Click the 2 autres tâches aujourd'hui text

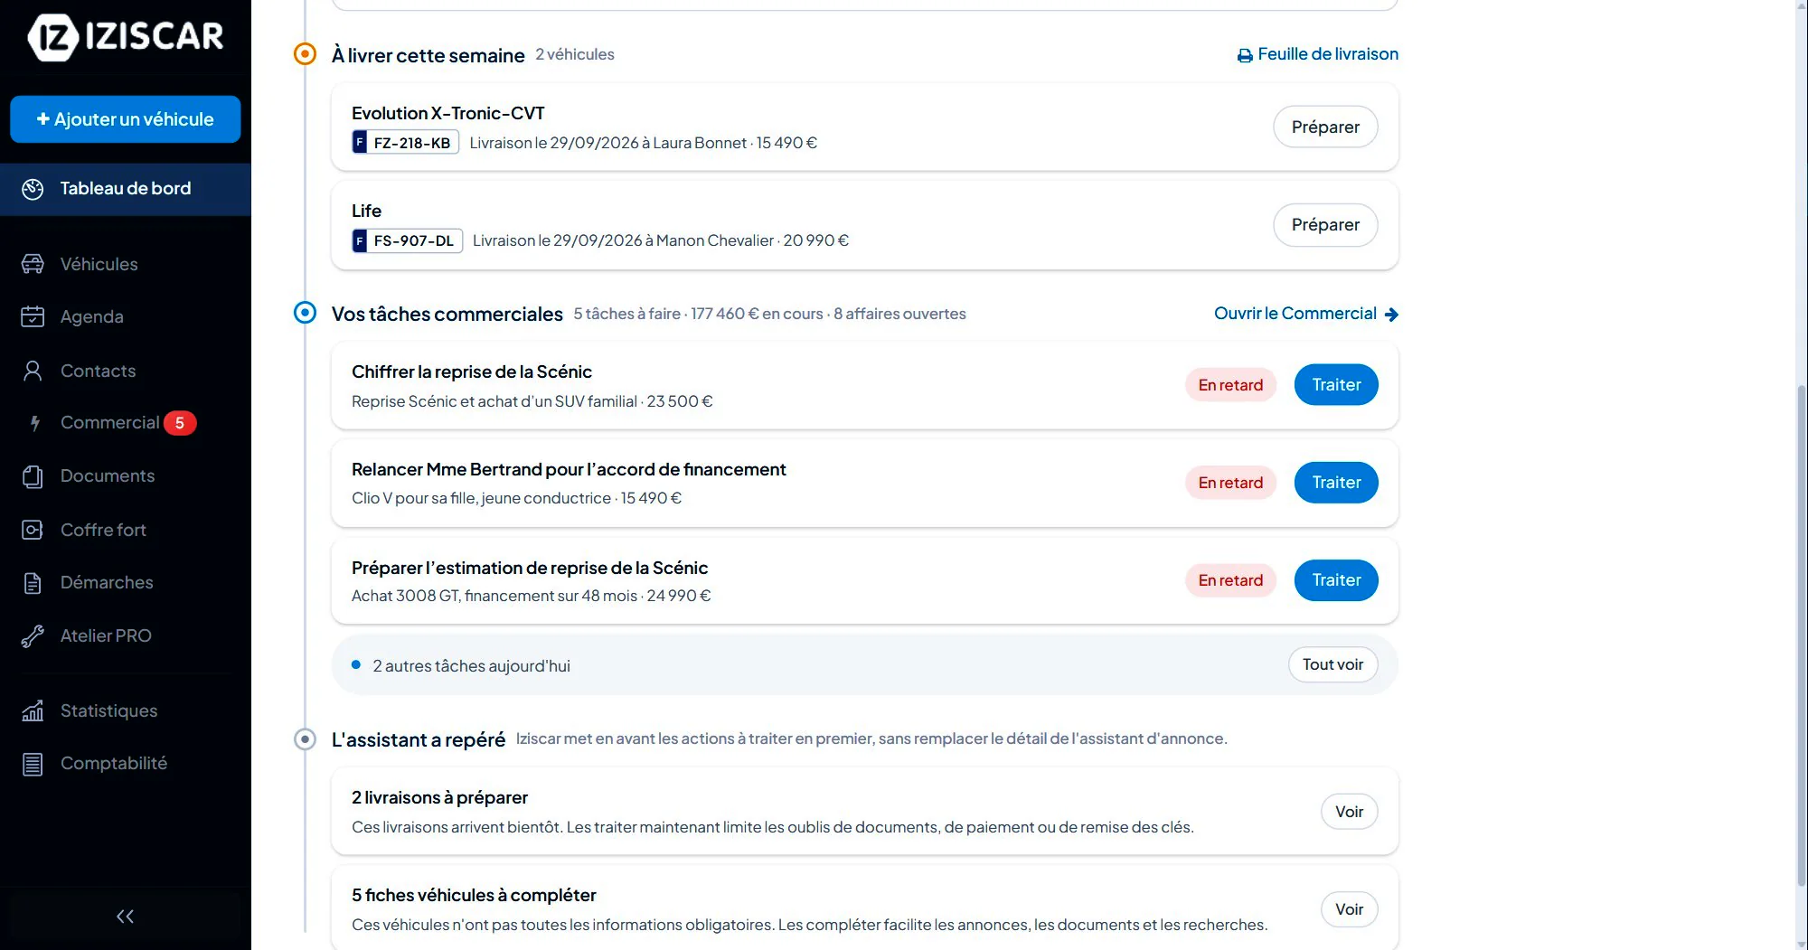[471, 666]
